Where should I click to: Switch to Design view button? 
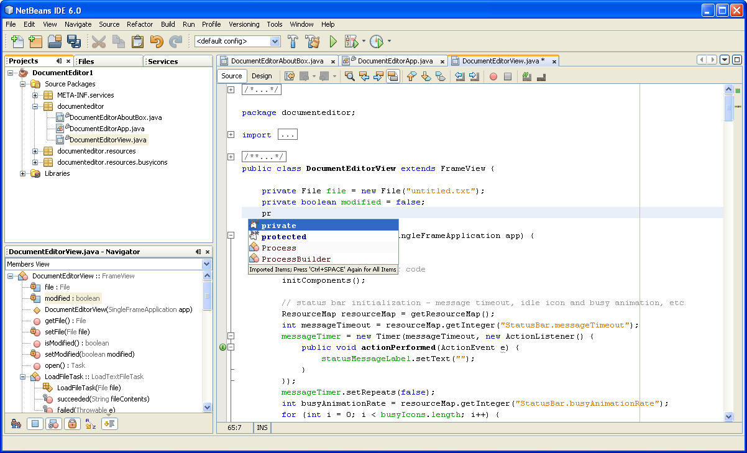coord(262,76)
